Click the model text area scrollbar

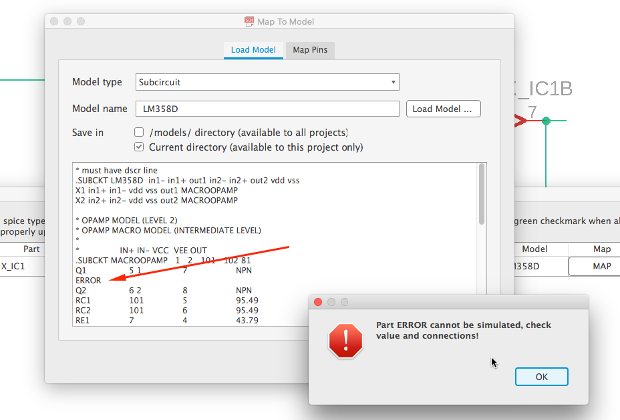click(482, 194)
